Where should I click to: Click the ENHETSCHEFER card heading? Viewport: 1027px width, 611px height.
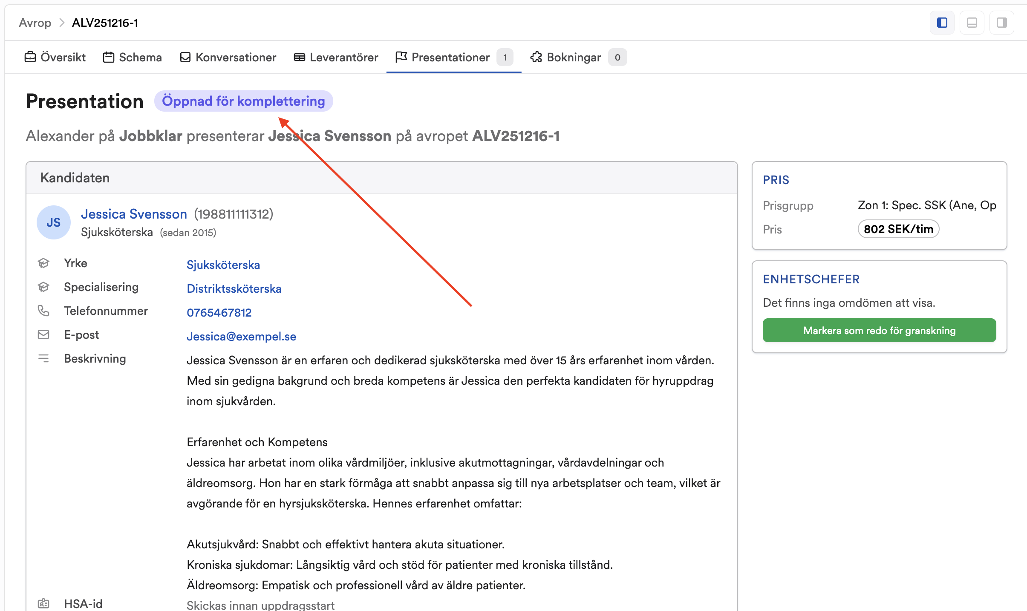point(811,279)
